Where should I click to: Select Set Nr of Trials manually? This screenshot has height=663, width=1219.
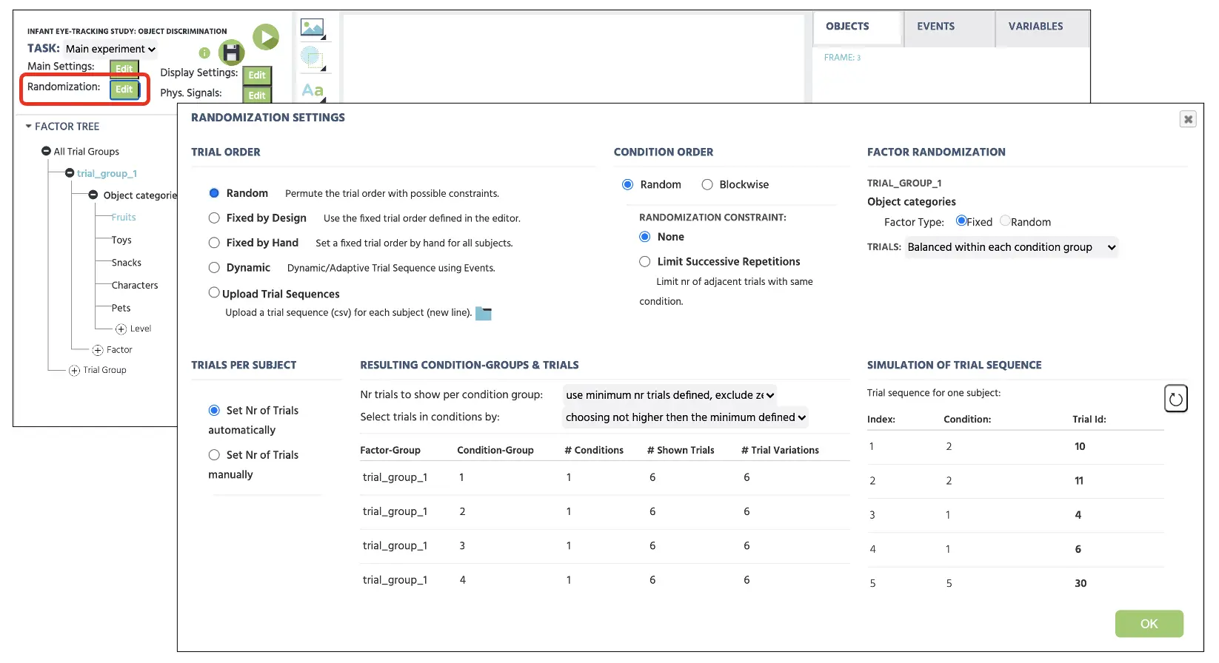[x=214, y=454]
